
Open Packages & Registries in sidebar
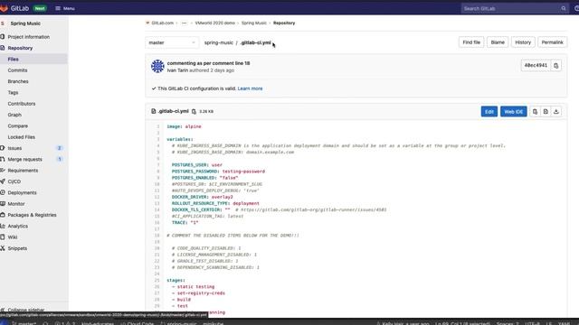pos(33,215)
